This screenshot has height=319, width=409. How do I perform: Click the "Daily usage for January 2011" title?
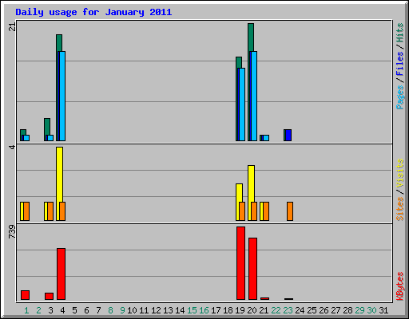[93, 13]
